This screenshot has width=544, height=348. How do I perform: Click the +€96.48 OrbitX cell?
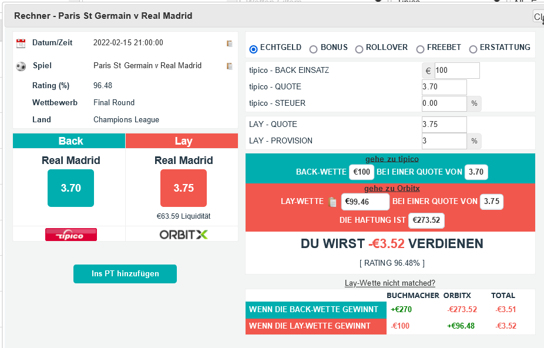[461, 326]
